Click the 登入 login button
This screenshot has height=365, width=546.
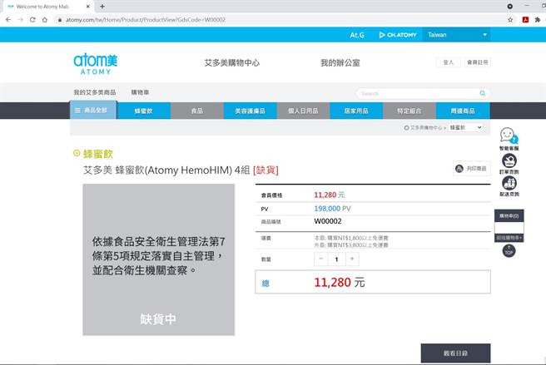pos(449,62)
